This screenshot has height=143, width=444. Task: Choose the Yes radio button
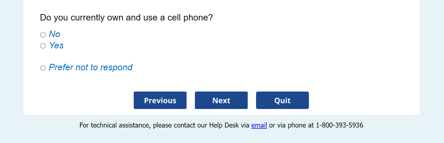click(x=43, y=46)
